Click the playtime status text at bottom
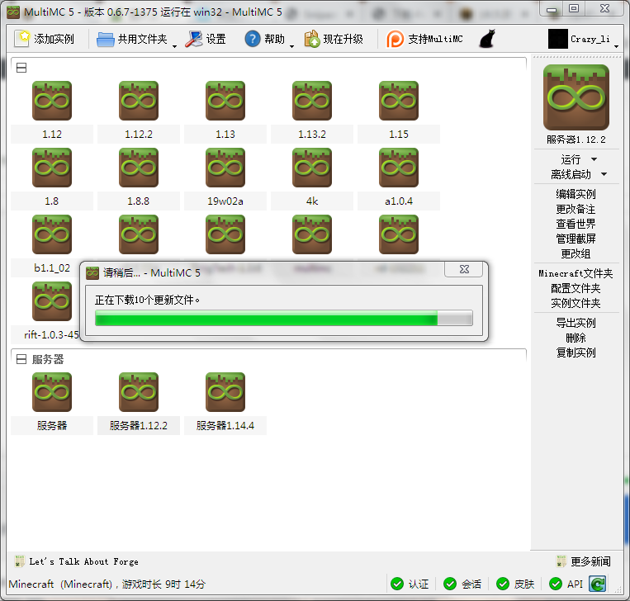 pyautogui.click(x=107, y=584)
